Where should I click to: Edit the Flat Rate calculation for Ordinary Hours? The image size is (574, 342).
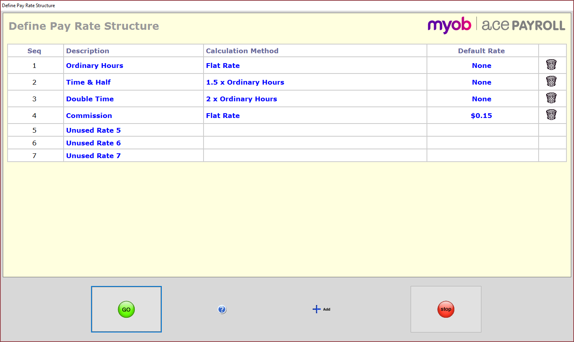(x=223, y=65)
